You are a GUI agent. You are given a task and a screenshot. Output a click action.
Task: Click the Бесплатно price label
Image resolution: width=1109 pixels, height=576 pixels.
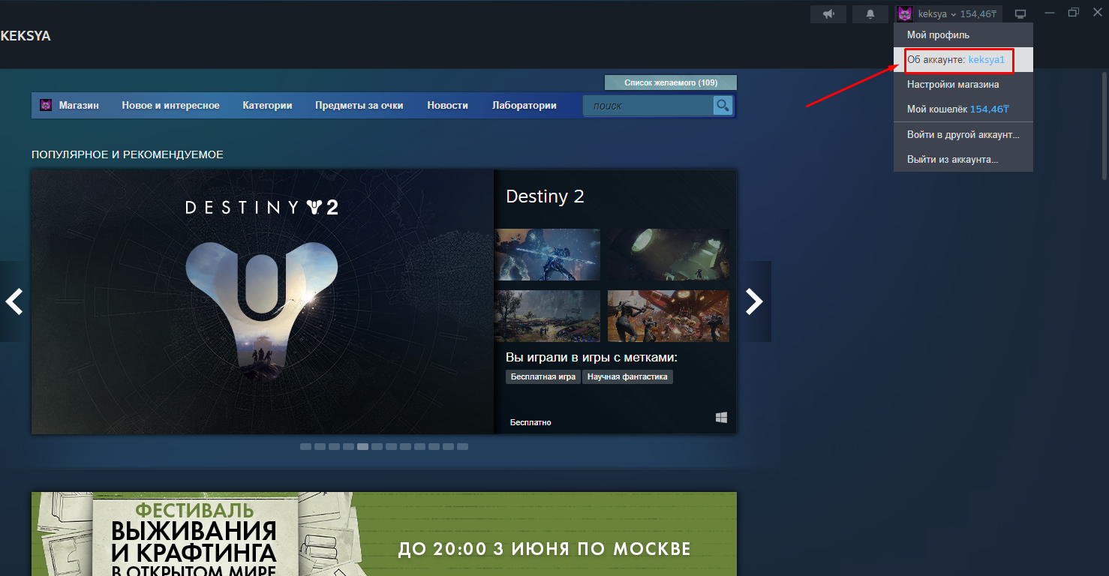click(530, 422)
